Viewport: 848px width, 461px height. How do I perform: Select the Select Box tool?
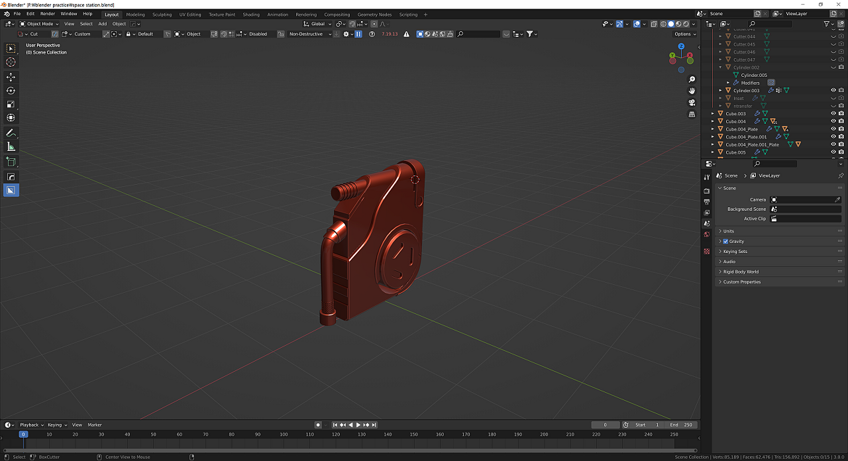click(11, 48)
